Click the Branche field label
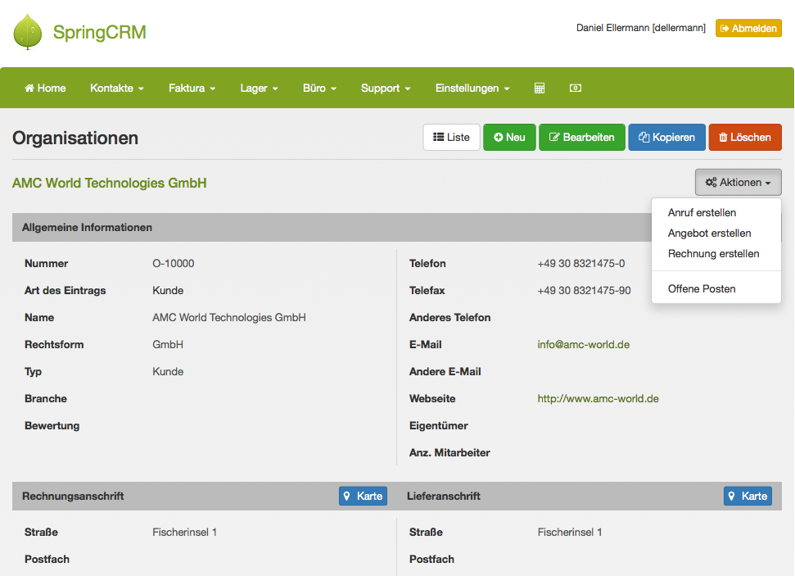Image resolution: width=795 pixels, height=576 pixels. (46, 399)
